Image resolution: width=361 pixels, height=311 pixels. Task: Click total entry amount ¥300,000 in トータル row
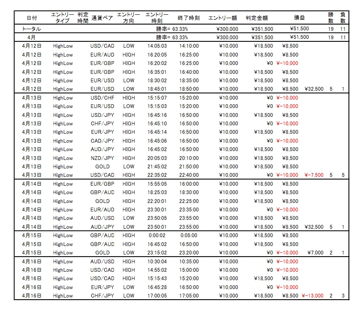(x=227, y=29)
